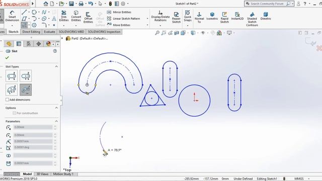Select the 3 Point Arc Slot type
322x181 pixels.
pos(12,89)
